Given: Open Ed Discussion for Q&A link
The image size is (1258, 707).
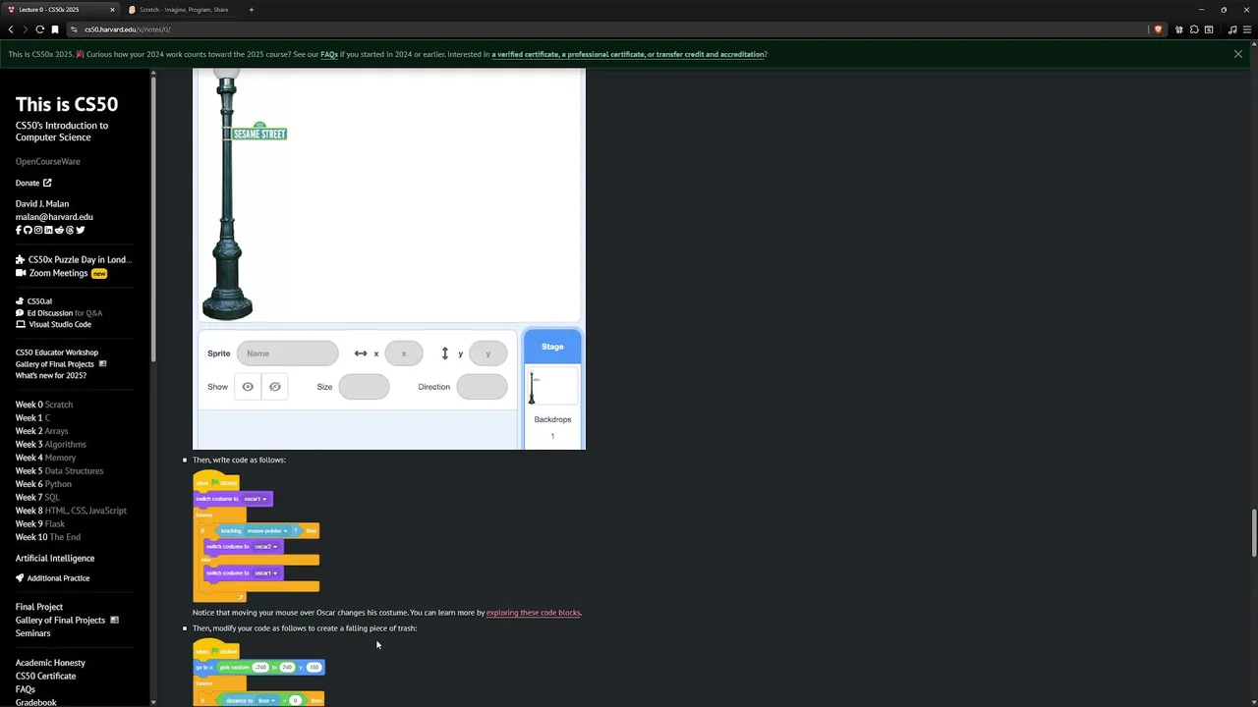Looking at the screenshot, I should (x=59, y=313).
